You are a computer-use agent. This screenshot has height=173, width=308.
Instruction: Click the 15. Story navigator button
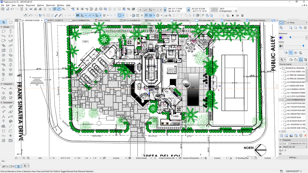tap(295, 22)
